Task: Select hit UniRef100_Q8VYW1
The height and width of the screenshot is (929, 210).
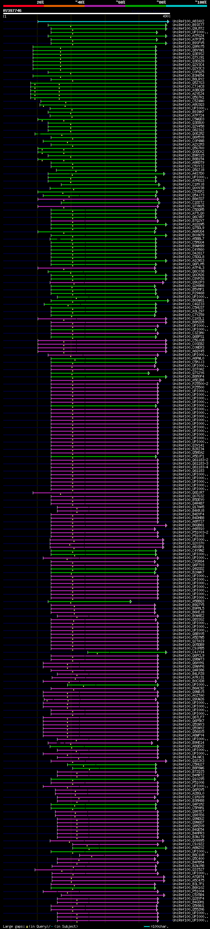Action: 188,50
